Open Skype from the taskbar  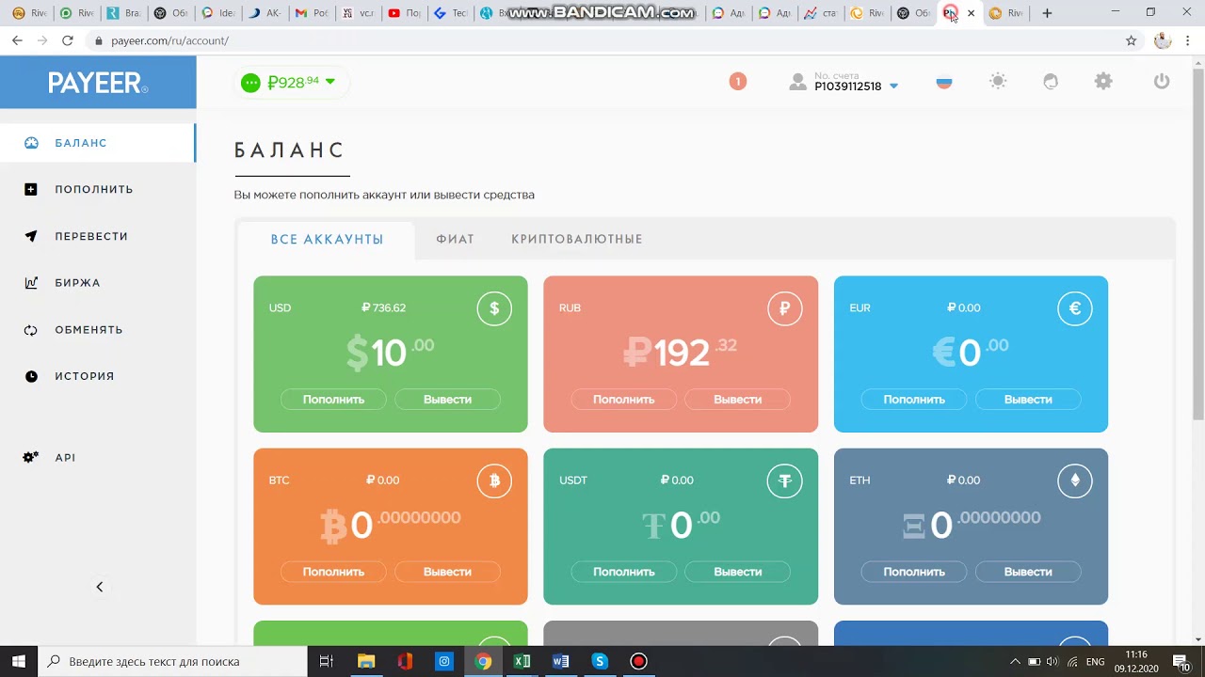pos(600,661)
